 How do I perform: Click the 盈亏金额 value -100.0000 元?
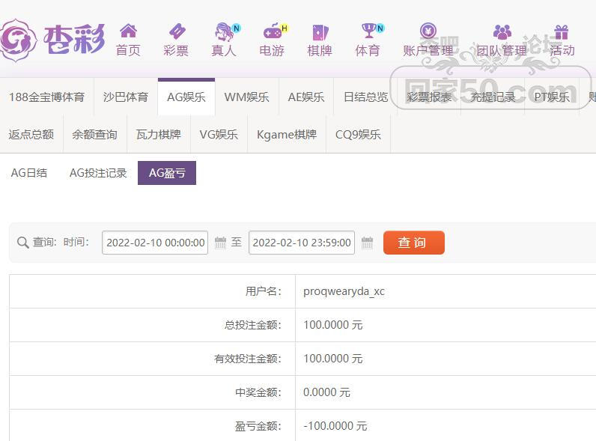pyautogui.click(x=335, y=426)
